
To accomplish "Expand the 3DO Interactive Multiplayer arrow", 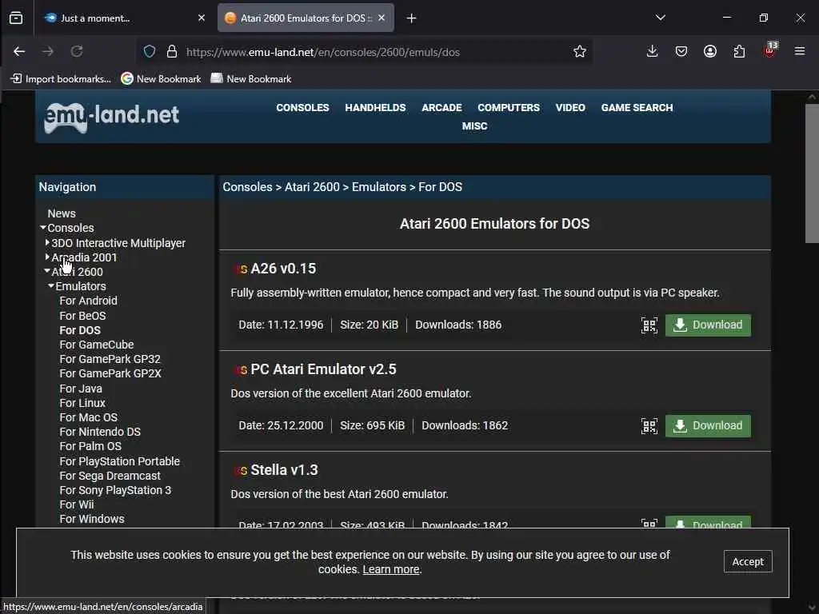I will 47,243.
